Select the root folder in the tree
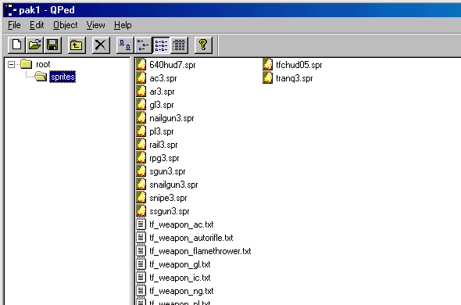Image resolution: width=461 pixels, height=305 pixels. point(43,64)
